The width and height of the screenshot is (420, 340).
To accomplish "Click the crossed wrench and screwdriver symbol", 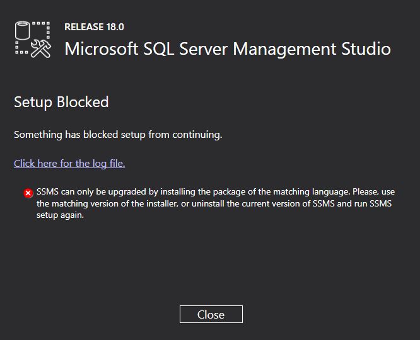I will click(40, 48).
